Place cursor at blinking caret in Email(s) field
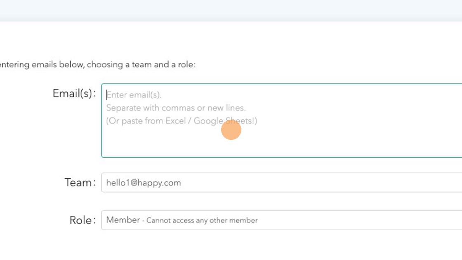 (x=107, y=95)
